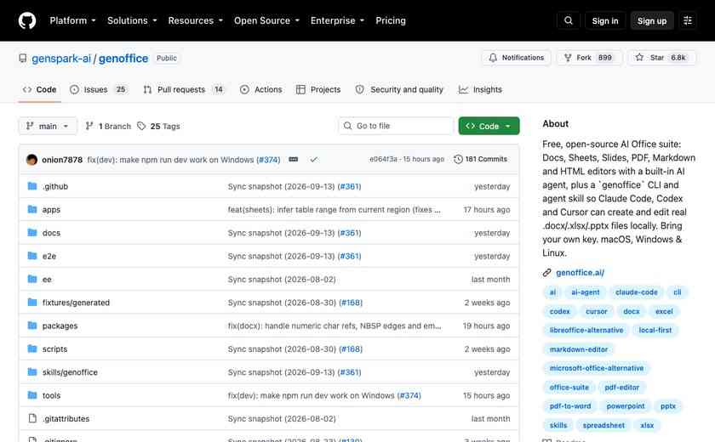Focus the Go to file search field
The width and height of the screenshot is (715, 442).
click(396, 126)
